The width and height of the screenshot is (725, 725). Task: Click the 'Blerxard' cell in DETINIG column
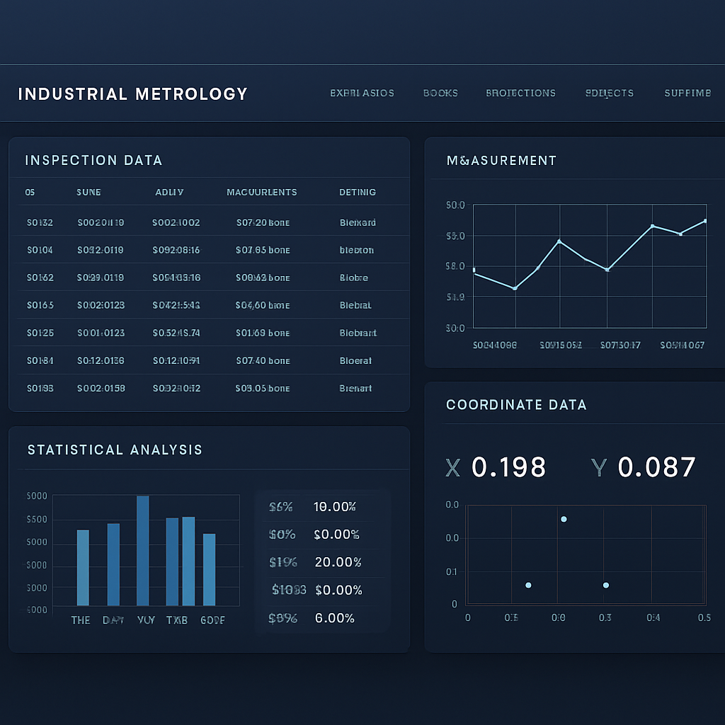[x=358, y=222]
